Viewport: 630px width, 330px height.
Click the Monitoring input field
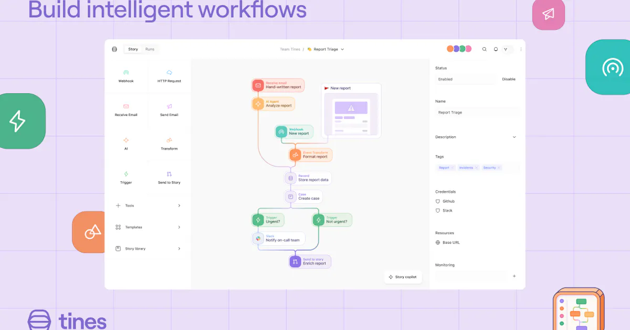471,276
